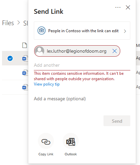Click the Add another recipient field
140x165 pixels.
82,65
